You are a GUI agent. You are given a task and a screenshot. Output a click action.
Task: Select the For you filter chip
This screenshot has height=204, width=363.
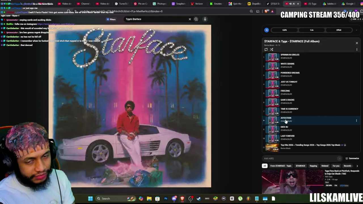click(x=336, y=166)
